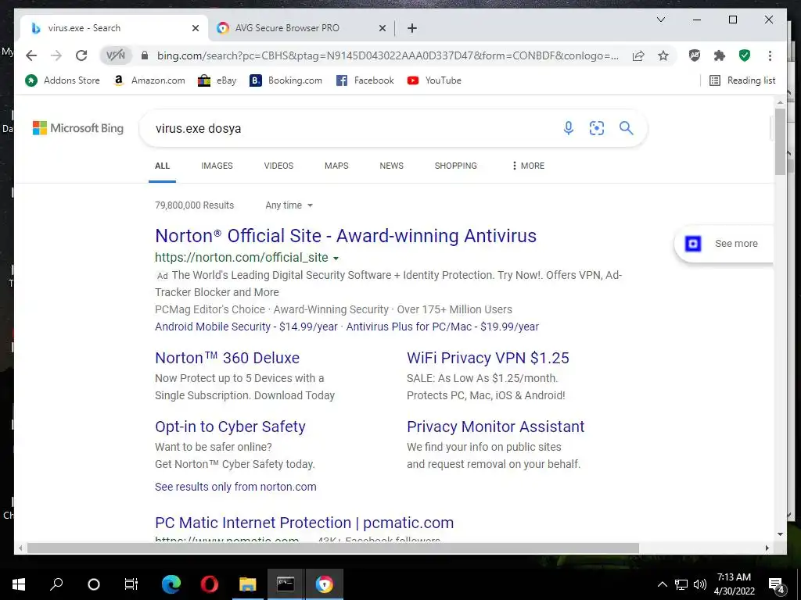Open Opt-in to Cyber Safety link
This screenshot has height=600, width=801.
point(231,427)
